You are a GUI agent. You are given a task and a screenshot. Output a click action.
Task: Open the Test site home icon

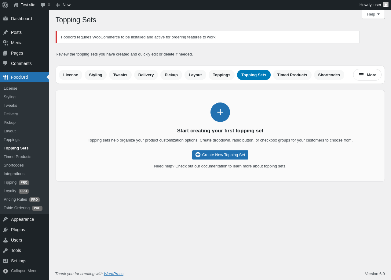pyautogui.click(x=16, y=5)
